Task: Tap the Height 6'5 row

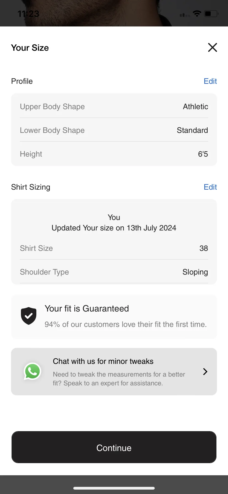Action: pos(114,154)
